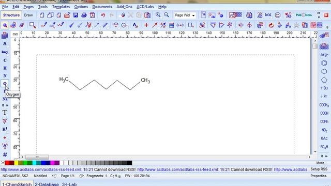Click Properties in status bar
This screenshot has width=331, height=186.
pyautogui.click(x=319, y=176)
